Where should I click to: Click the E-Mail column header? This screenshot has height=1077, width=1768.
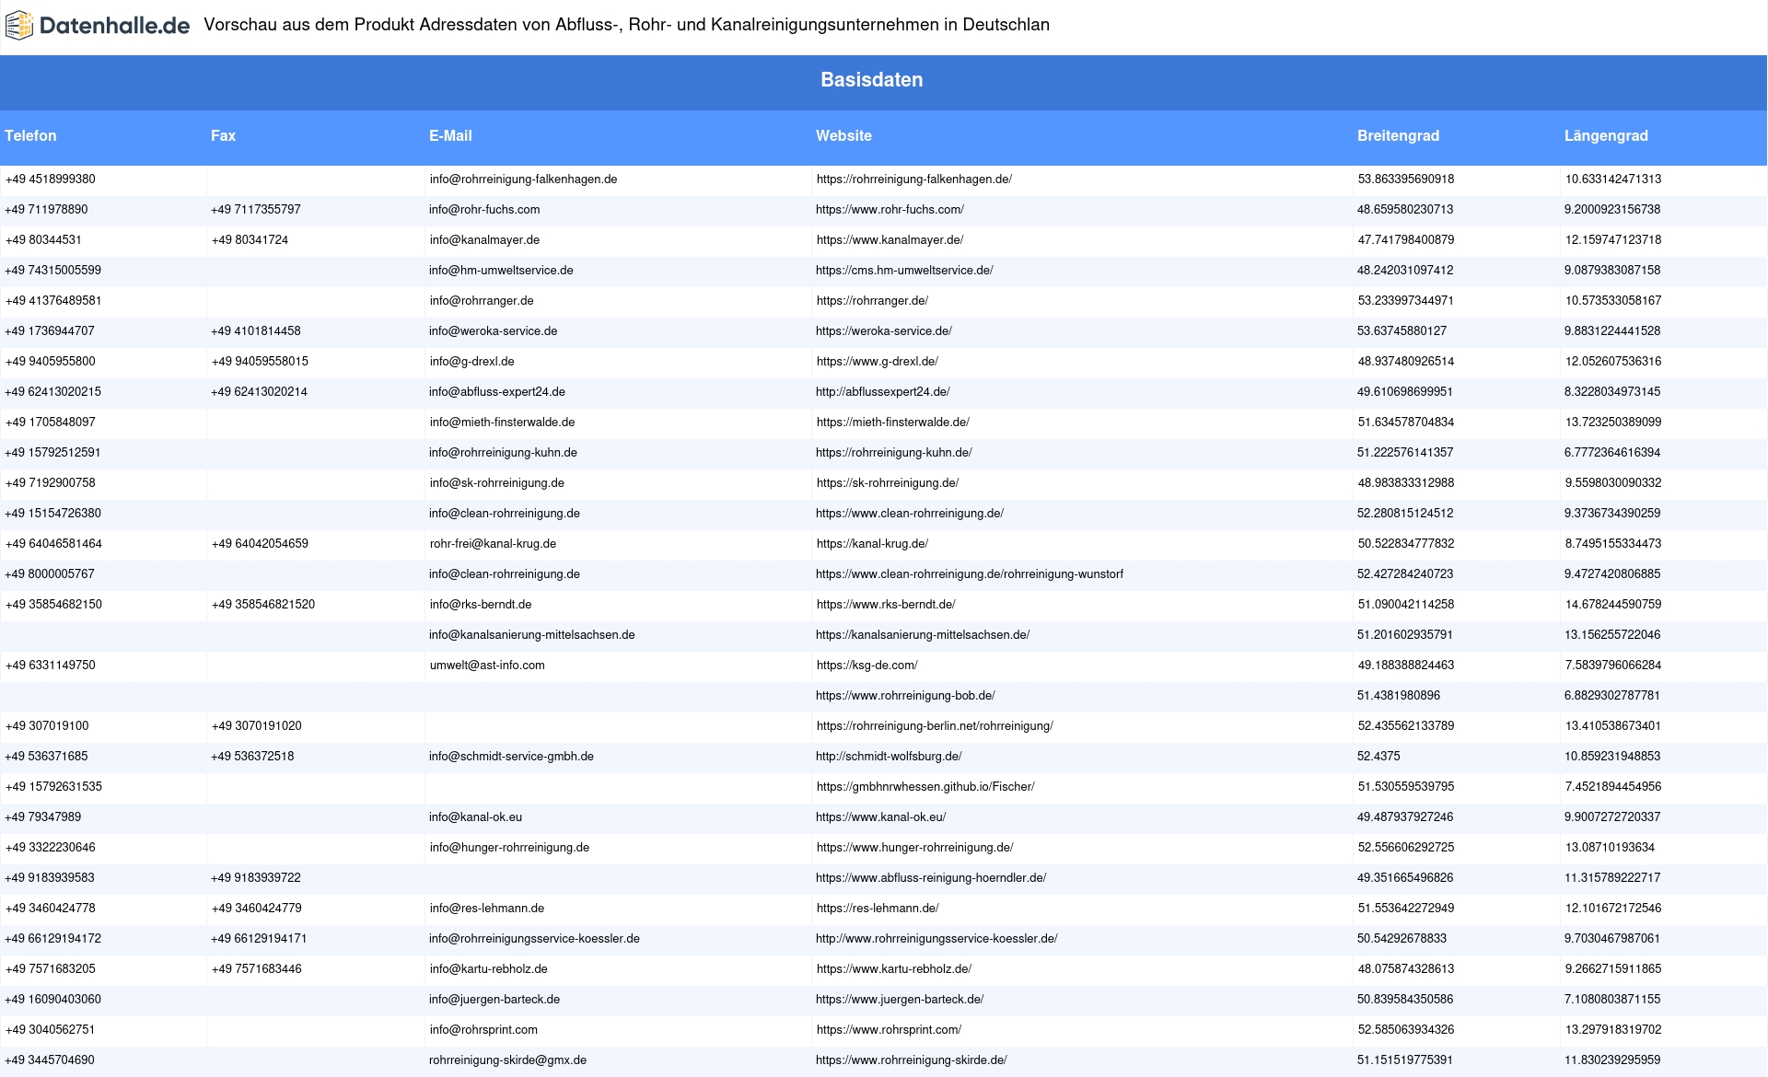[450, 135]
